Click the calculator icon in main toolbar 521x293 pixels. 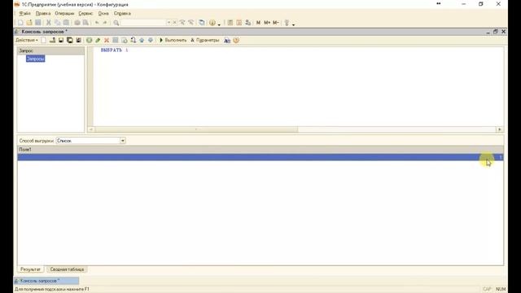[230, 23]
